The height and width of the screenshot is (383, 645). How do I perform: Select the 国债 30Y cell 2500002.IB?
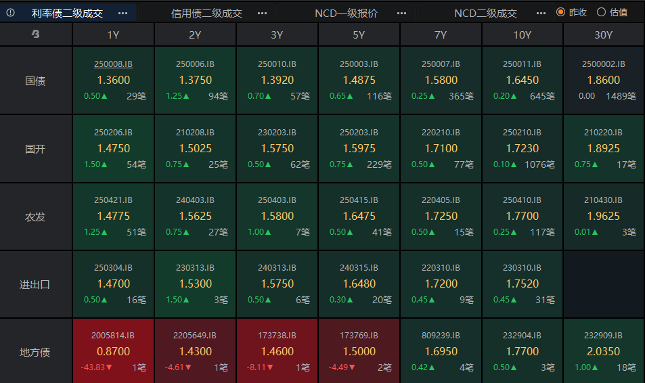pyautogui.click(x=603, y=81)
